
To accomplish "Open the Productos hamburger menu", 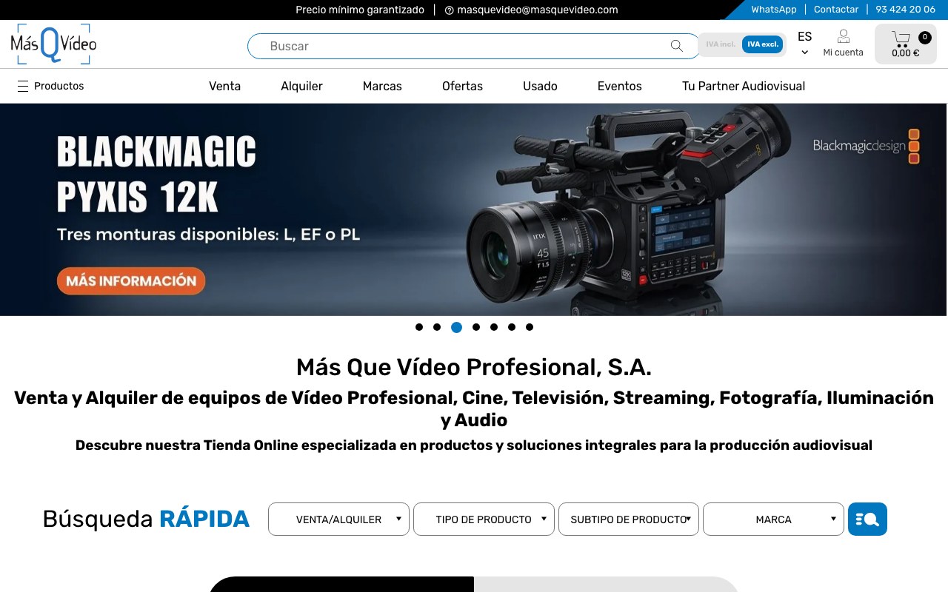I will 23,86.
